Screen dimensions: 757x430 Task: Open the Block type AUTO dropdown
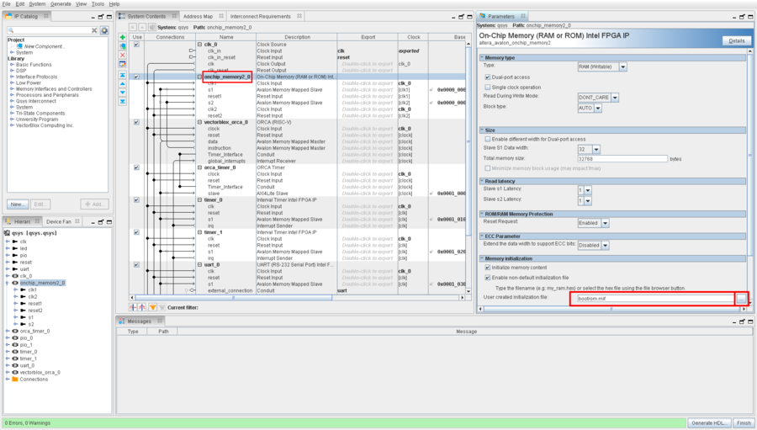pyautogui.click(x=598, y=109)
